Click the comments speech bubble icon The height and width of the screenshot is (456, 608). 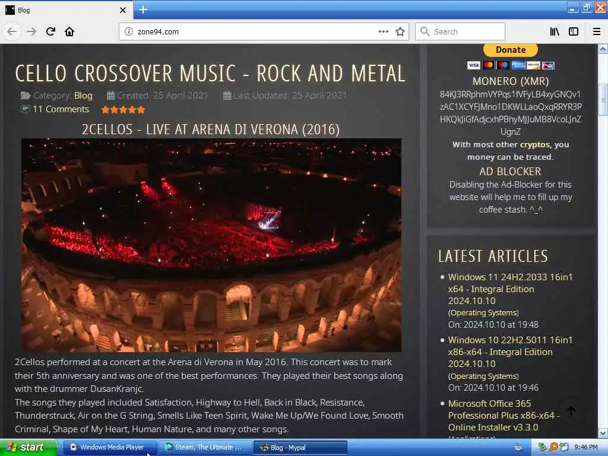(x=25, y=109)
